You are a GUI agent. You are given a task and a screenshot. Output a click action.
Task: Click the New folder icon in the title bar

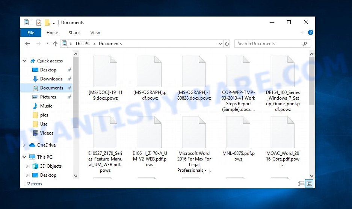(x=47, y=23)
